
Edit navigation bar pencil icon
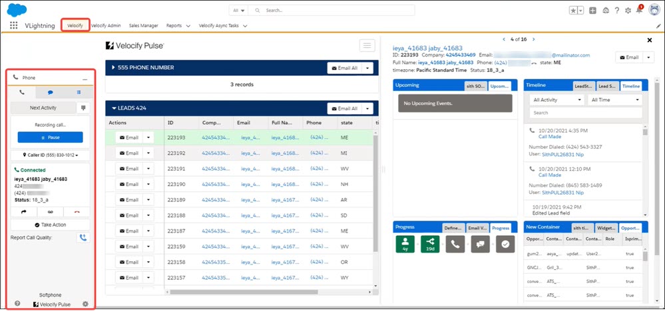pos(658,26)
